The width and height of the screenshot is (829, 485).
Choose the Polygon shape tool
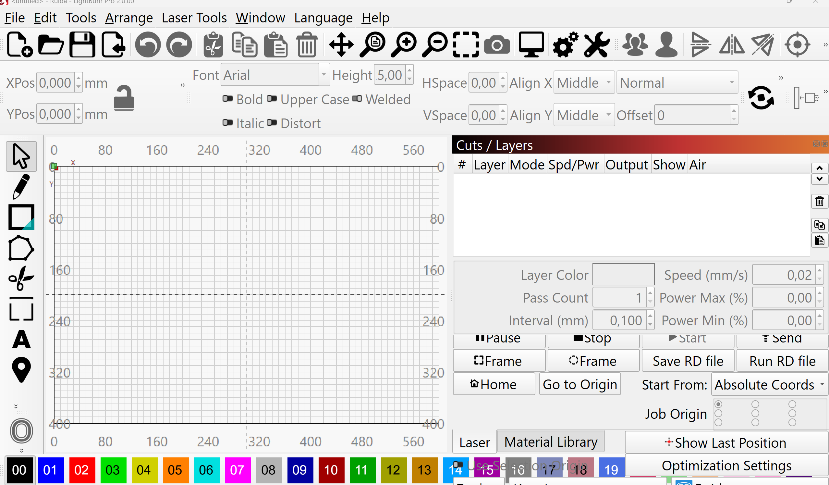[x=21, y=248]
